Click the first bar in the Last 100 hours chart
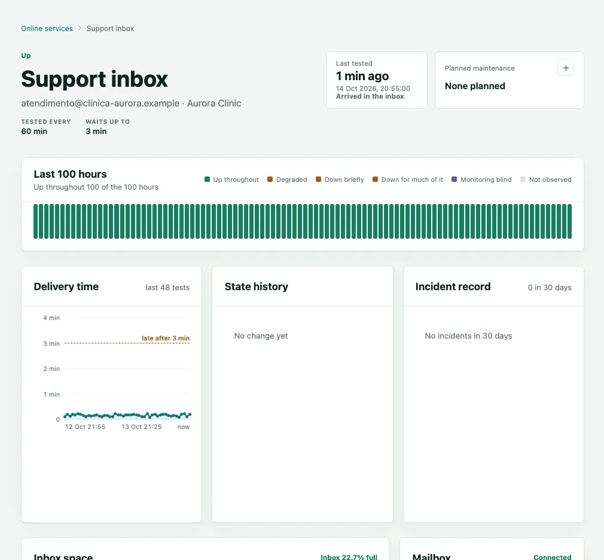 (x=36, y=221)
